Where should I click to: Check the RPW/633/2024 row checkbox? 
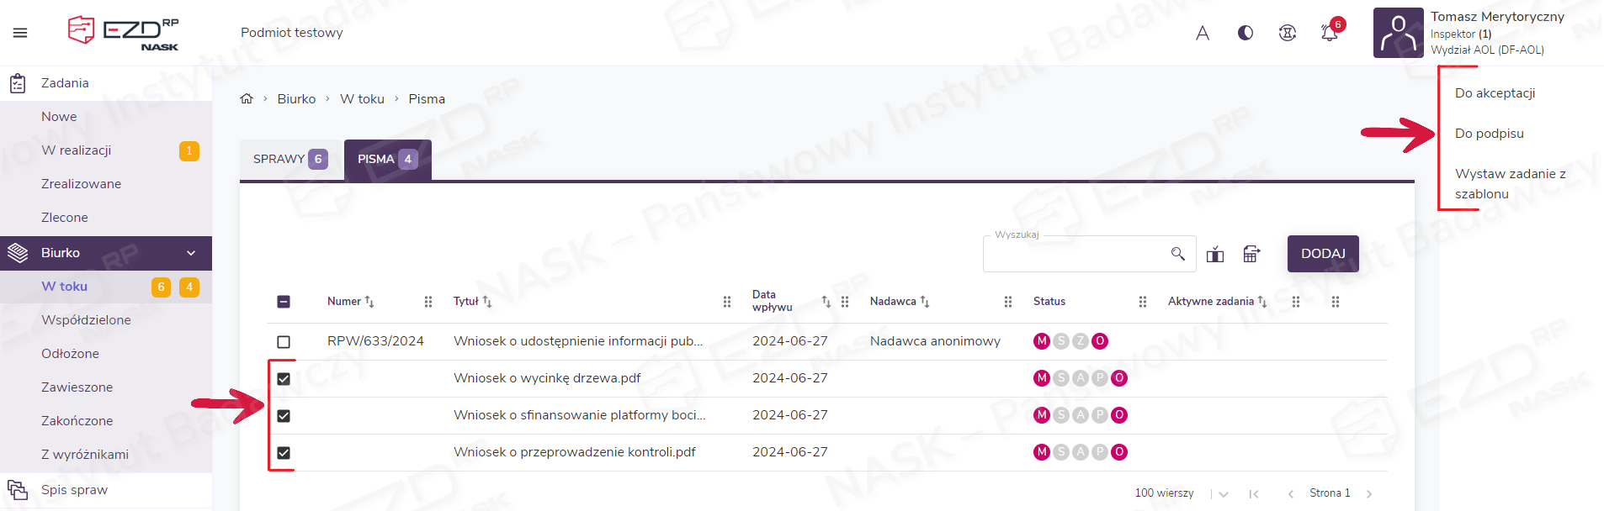click(284, 342)
